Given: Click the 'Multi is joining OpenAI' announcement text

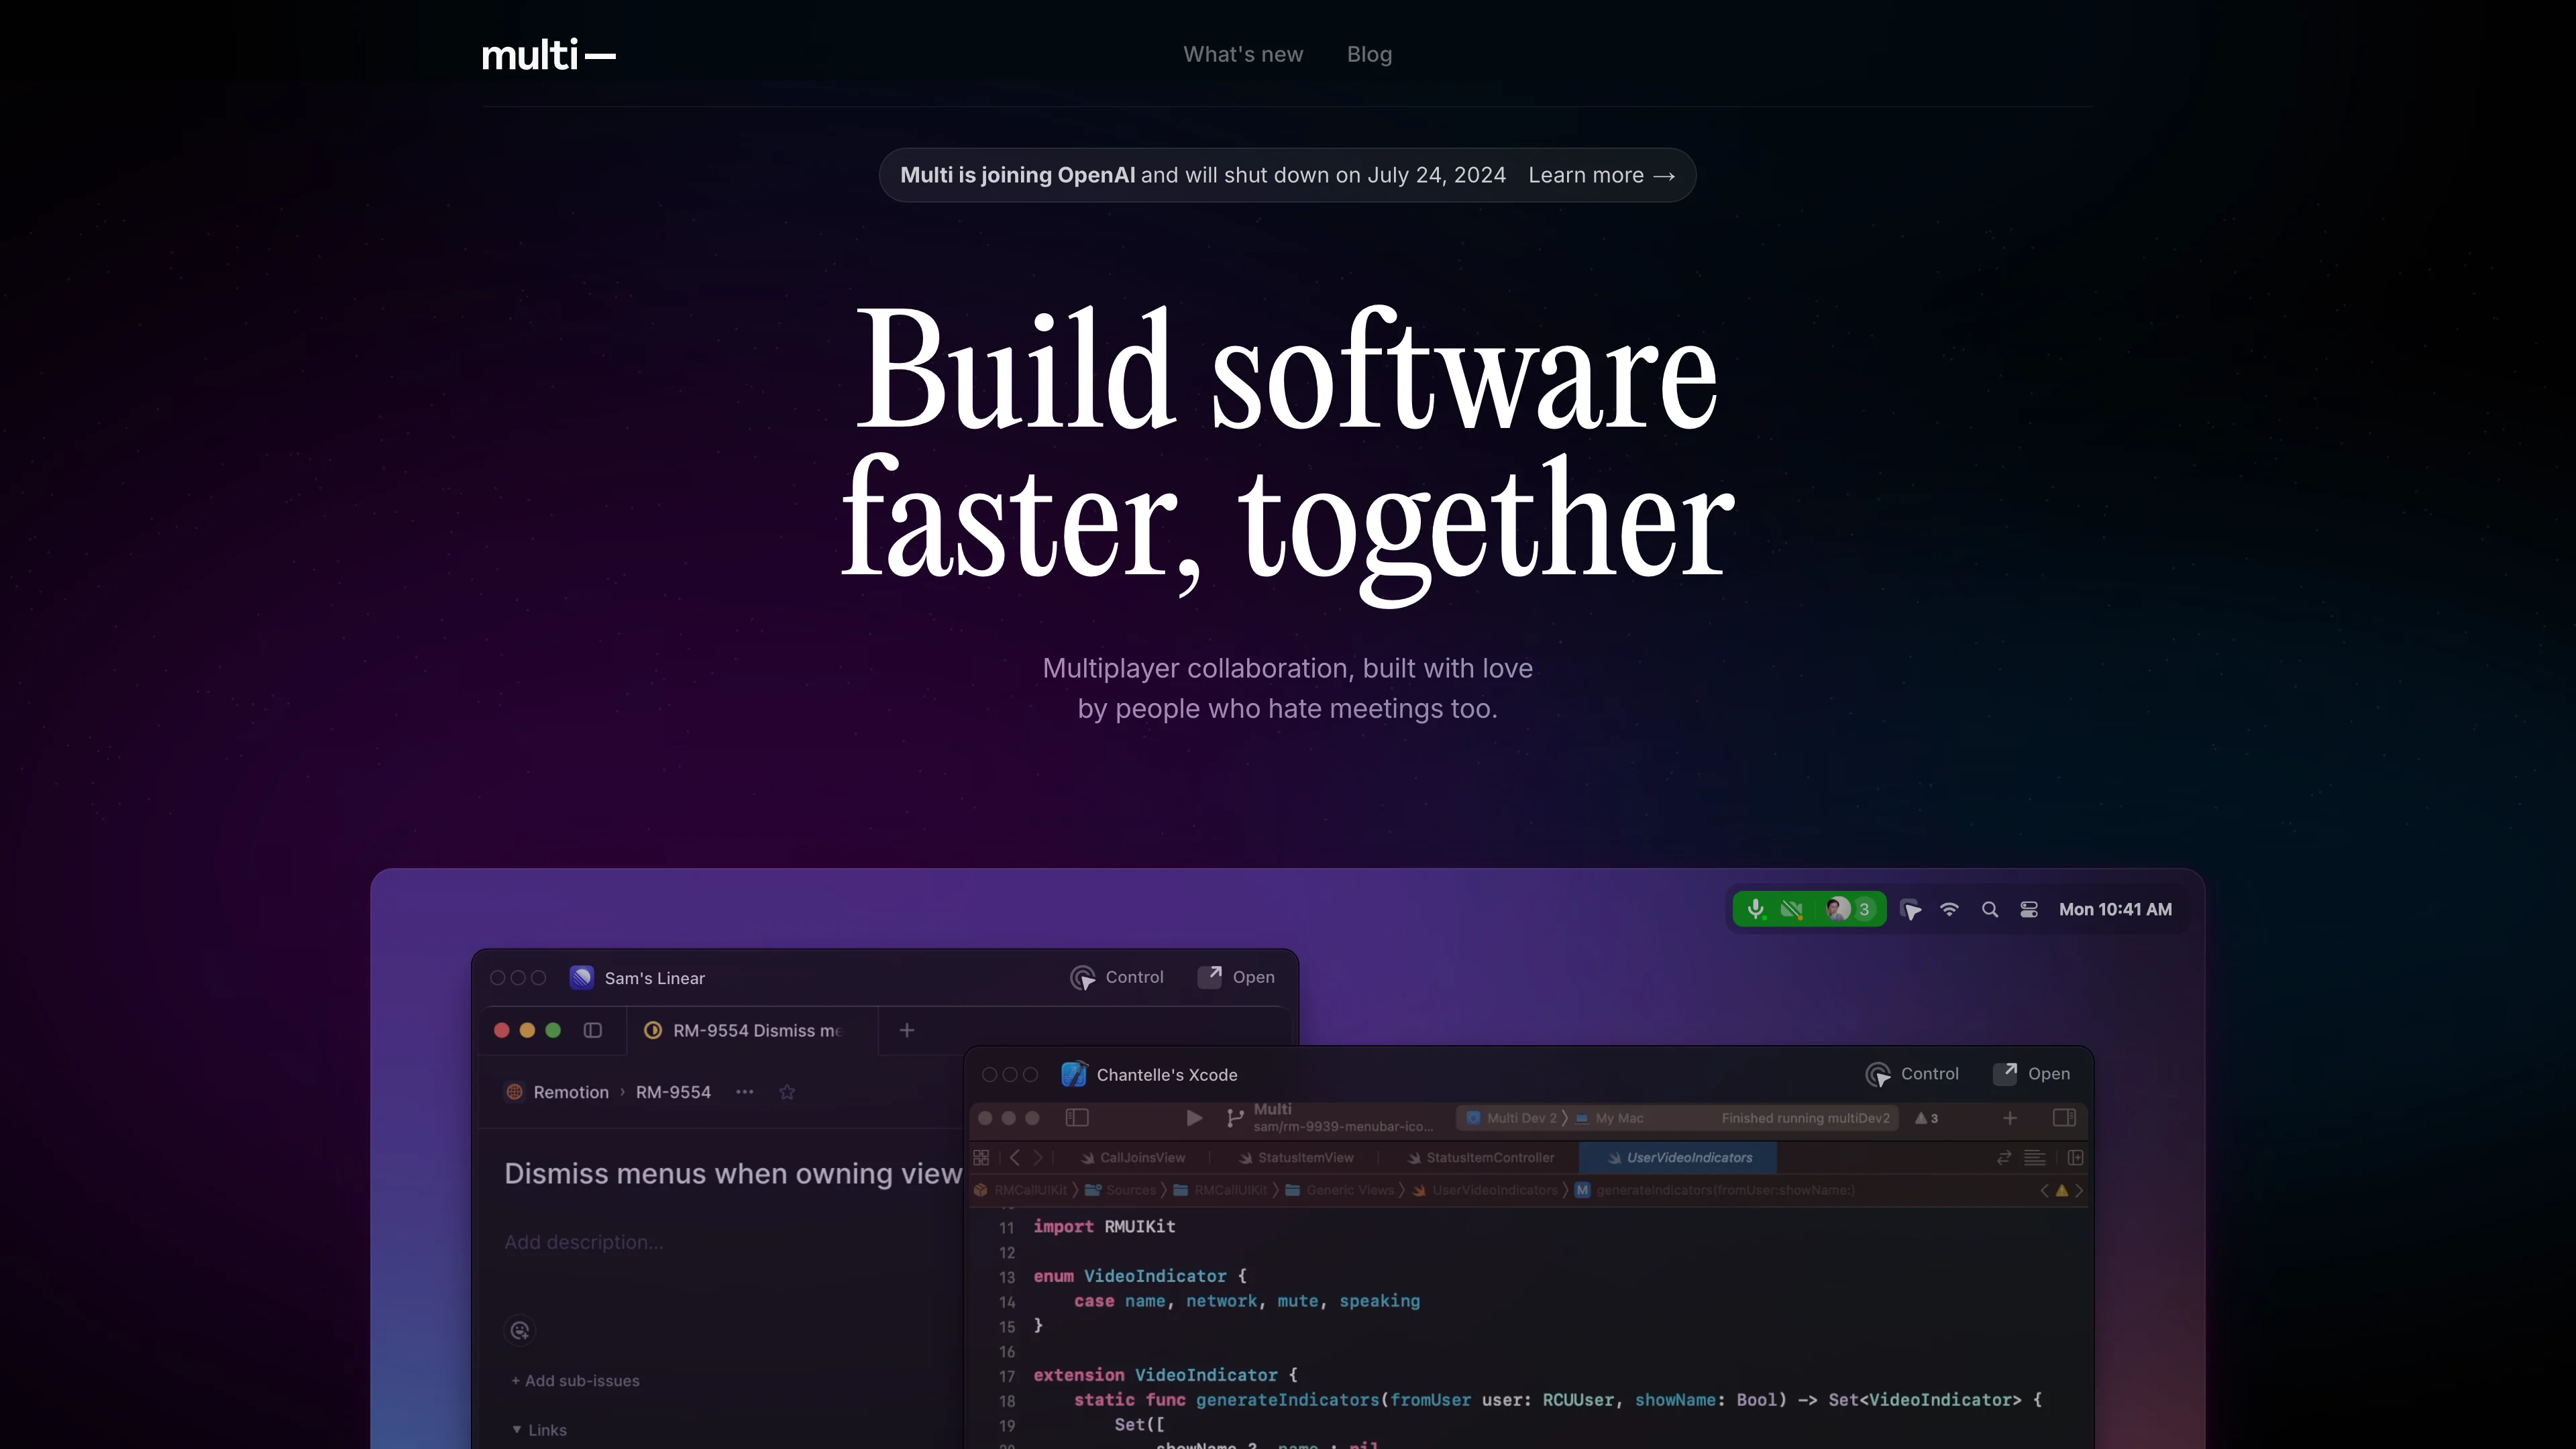Looking at the screenshot, I should [1017, 175].
